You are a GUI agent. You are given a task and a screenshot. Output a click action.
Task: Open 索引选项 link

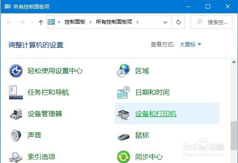point(41,157)
